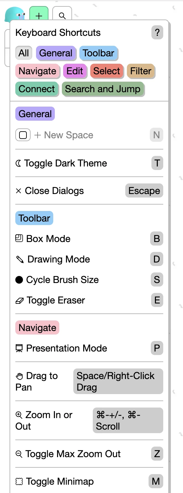Click the Toggle Eraser icon
The image size is (183, 493).
(x=19, y=301)
